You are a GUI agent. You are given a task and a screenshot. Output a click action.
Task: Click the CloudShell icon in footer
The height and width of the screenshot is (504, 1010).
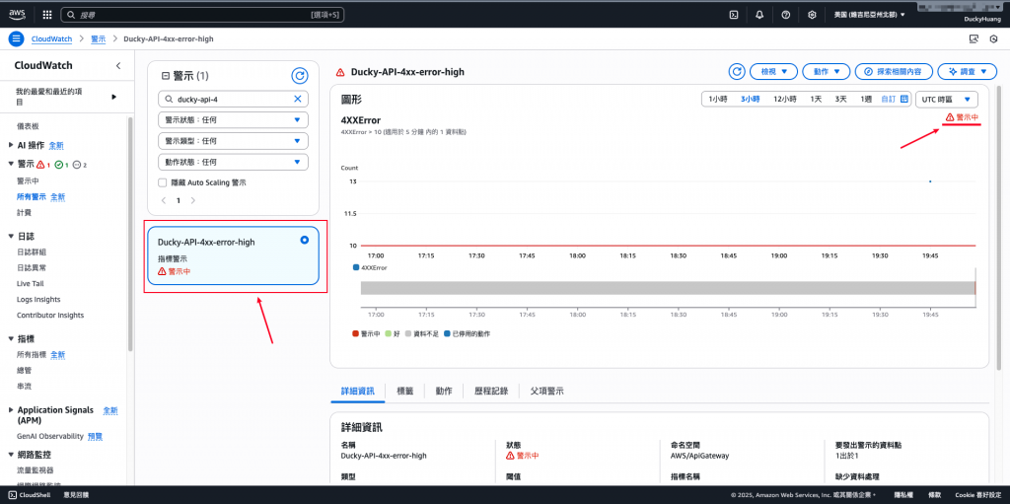[12, 494]
